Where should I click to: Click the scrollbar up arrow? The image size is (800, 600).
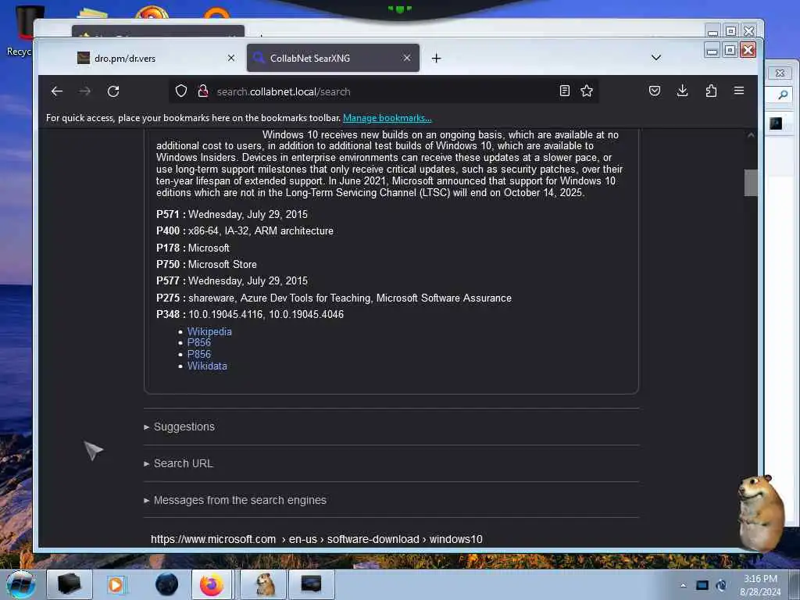tap(751, 135)
